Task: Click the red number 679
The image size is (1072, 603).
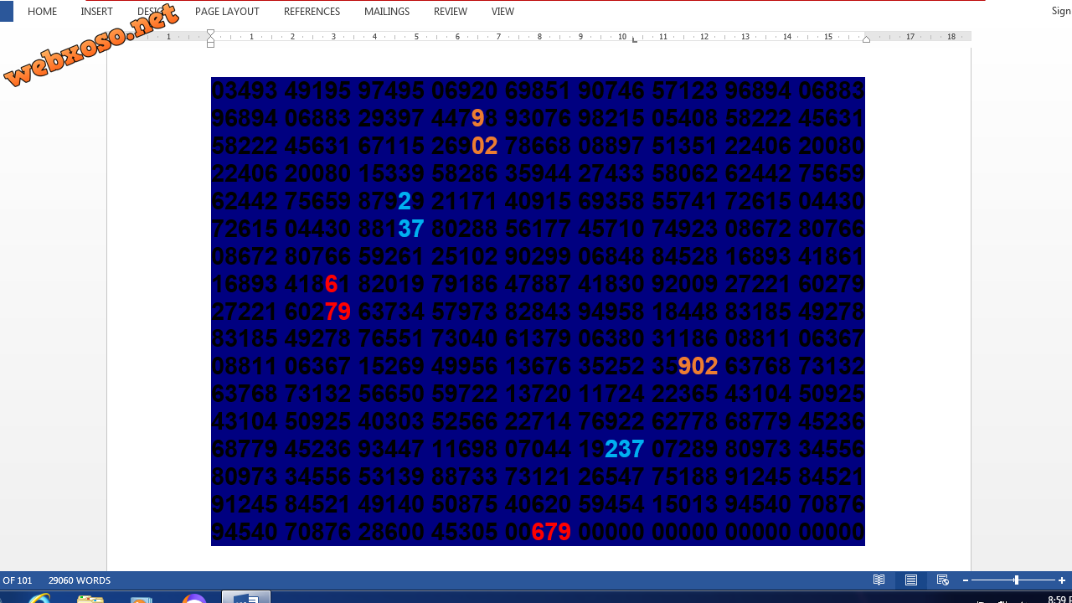Action: pyautogui.click(x=551, y=532)
